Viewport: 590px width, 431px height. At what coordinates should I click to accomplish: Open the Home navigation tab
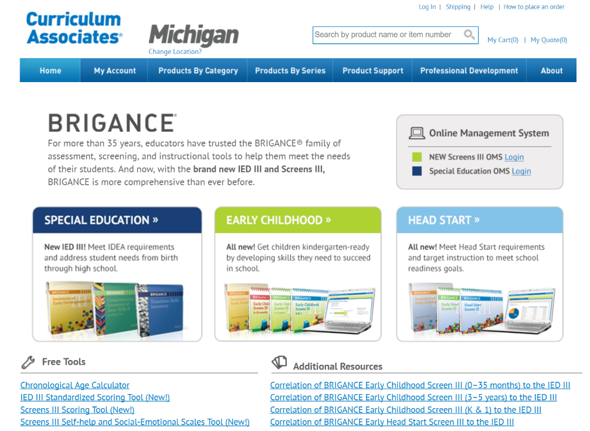pyautogui.click(x=50, y=70)
